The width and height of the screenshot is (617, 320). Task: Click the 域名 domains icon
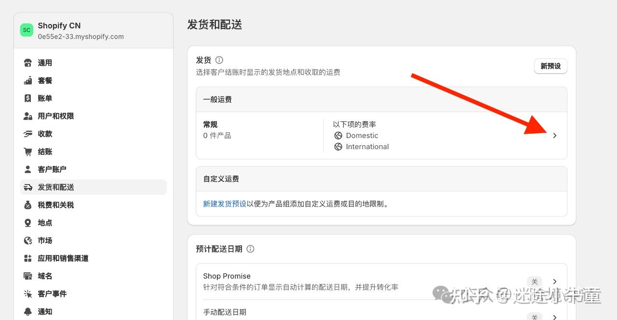pyautogui.click(x=27, y=276)
